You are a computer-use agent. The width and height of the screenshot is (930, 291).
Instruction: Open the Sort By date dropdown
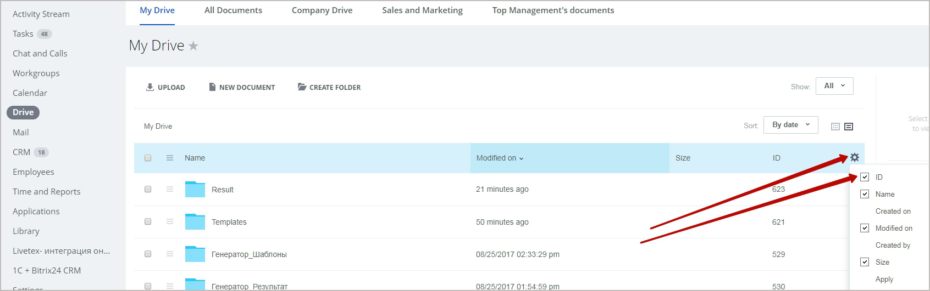[790, 125]
